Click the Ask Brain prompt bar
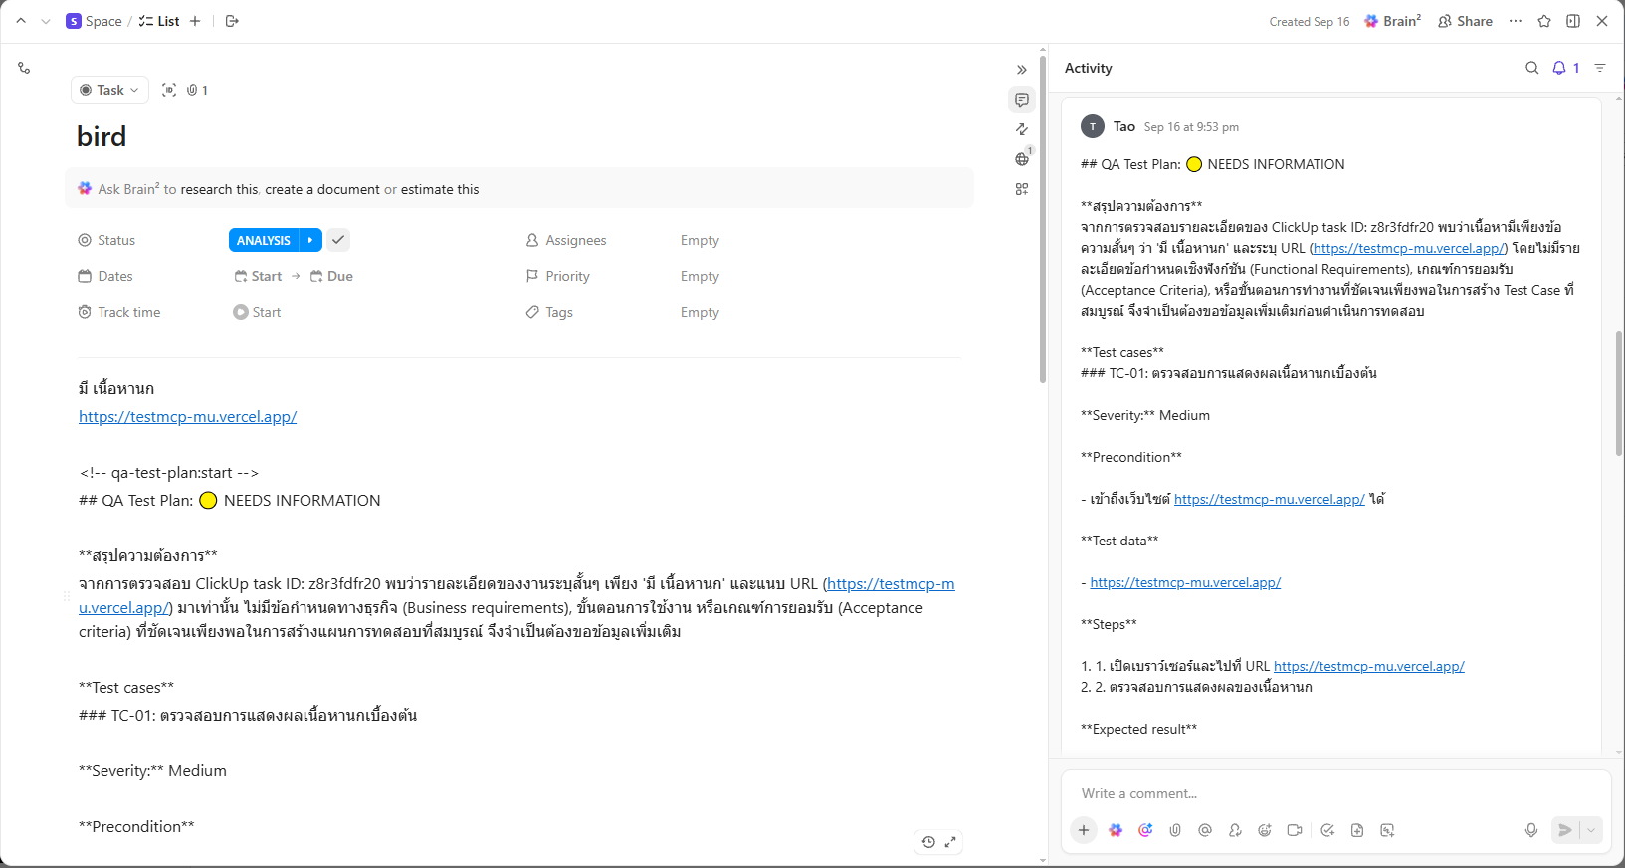Viewport: 1625px width, 868px height. tap(519, 189)
